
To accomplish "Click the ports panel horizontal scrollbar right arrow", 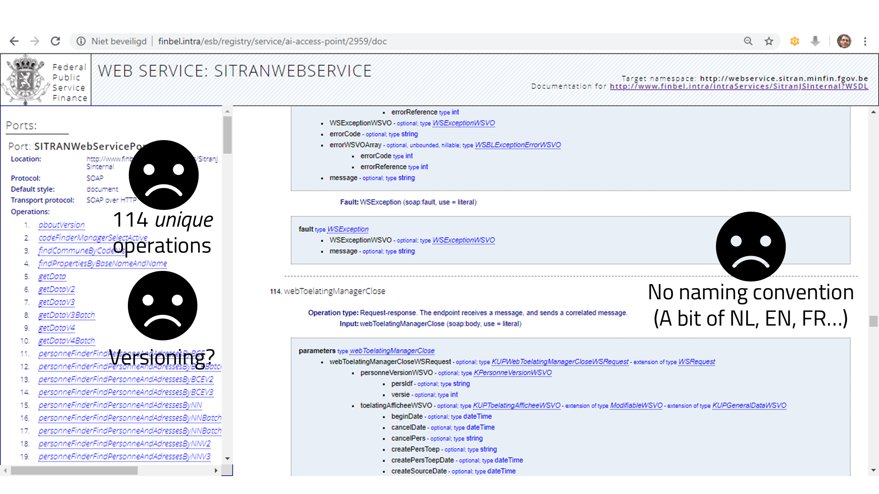I will 216,470.
